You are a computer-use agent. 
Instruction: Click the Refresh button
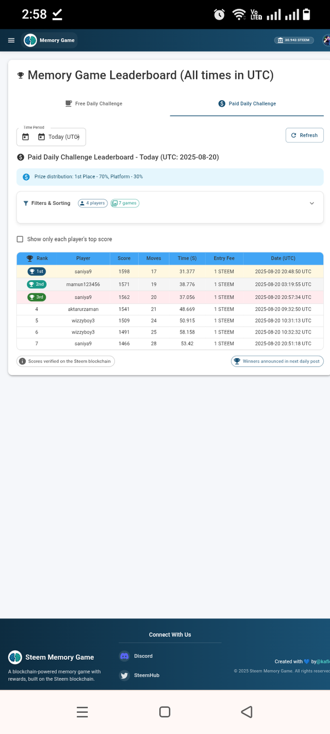305,135
